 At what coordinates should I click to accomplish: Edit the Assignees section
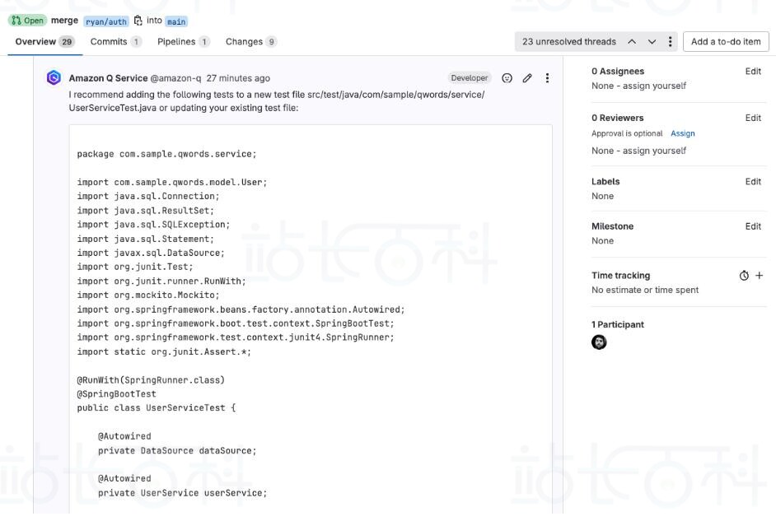click(752, 72)
